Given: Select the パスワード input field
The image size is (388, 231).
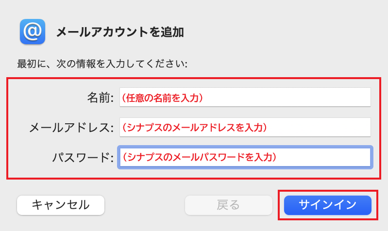Looking at the screenshot, I should click(245, 157).
